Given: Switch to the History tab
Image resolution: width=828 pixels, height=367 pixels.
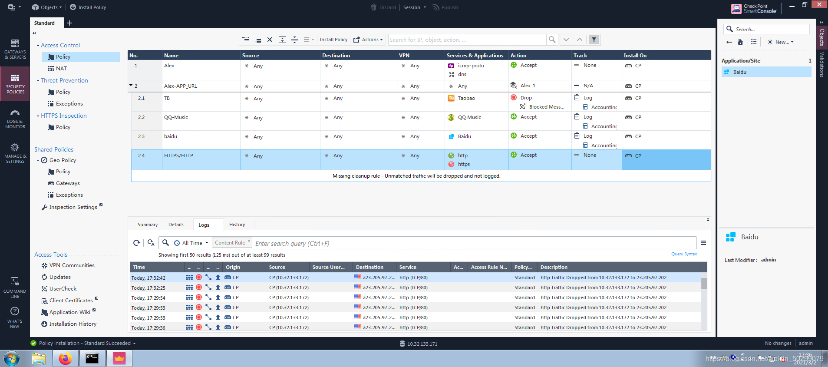Looking at the screenshot, I should 237,225.
